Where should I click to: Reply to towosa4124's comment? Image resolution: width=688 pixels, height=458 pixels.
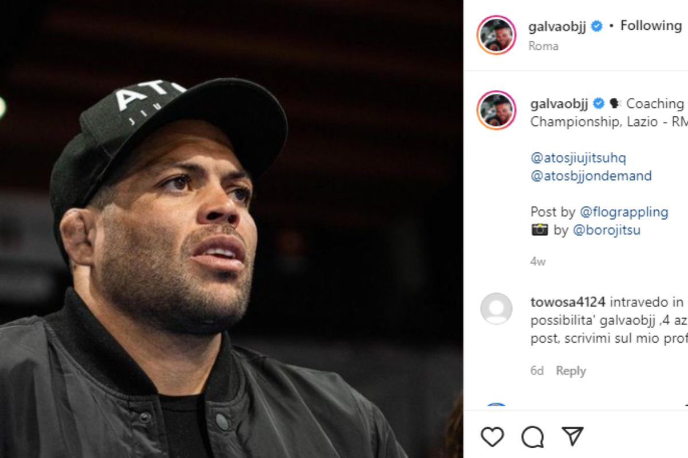tap(571, 371)
